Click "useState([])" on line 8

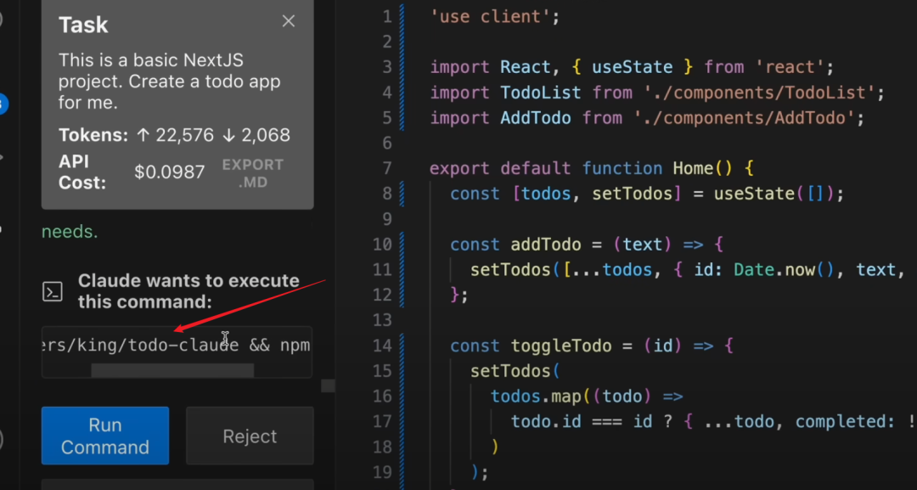pyautogui.click(x=774, y=194)
